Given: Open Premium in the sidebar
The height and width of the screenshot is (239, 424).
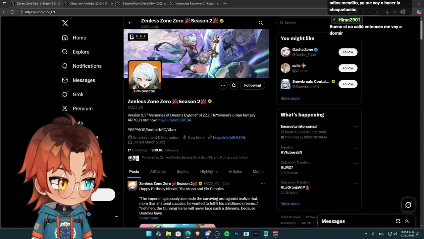Looking at the screenshot, I should click(x=78, y=109).
